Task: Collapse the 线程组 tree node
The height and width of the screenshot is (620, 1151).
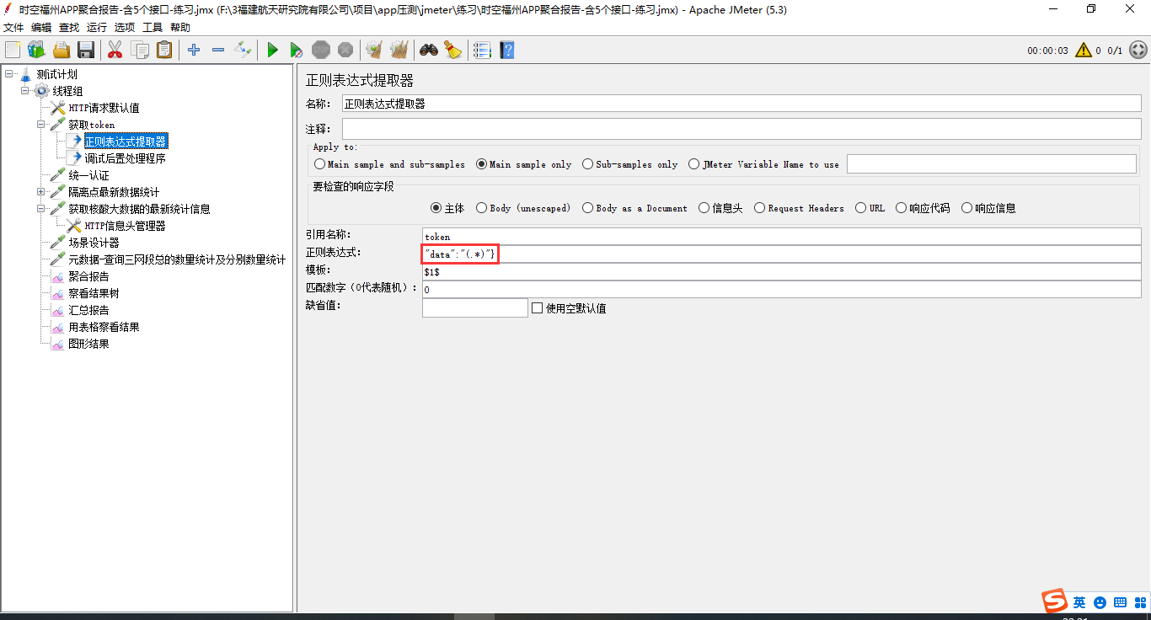Action: [24, 91]
